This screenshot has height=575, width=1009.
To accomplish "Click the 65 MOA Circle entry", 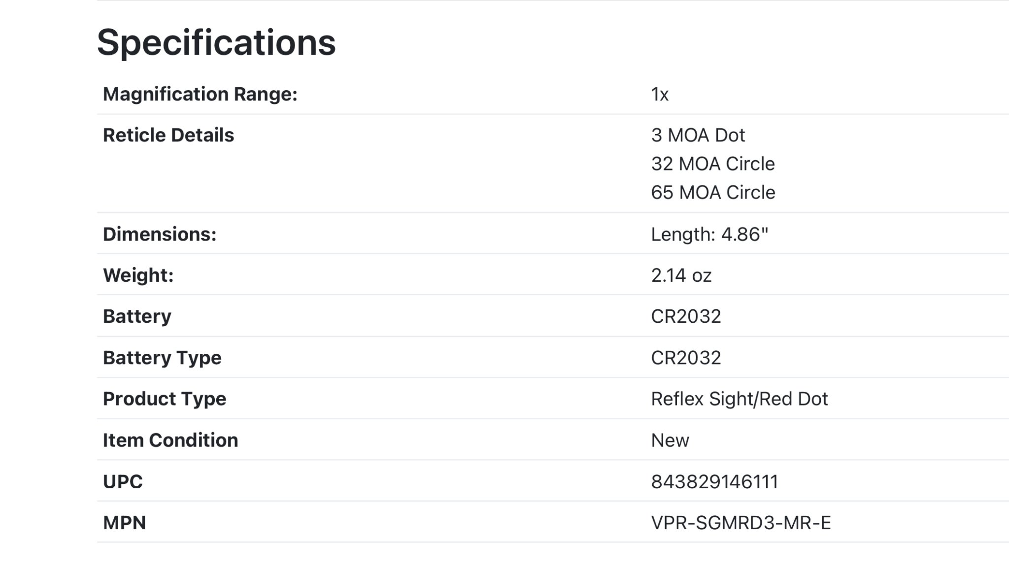I will 712,192.
